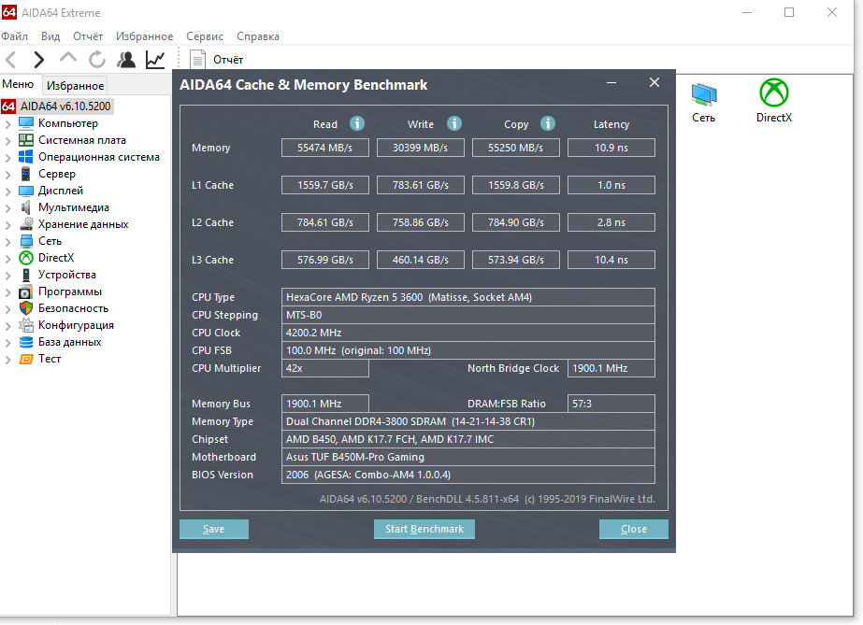This screenshot has height=625, width=863.
Task: Click the graph chart toolbar icon
Action: [155, 60]
